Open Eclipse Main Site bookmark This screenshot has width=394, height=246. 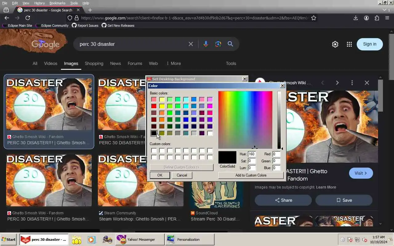(17, 26)
